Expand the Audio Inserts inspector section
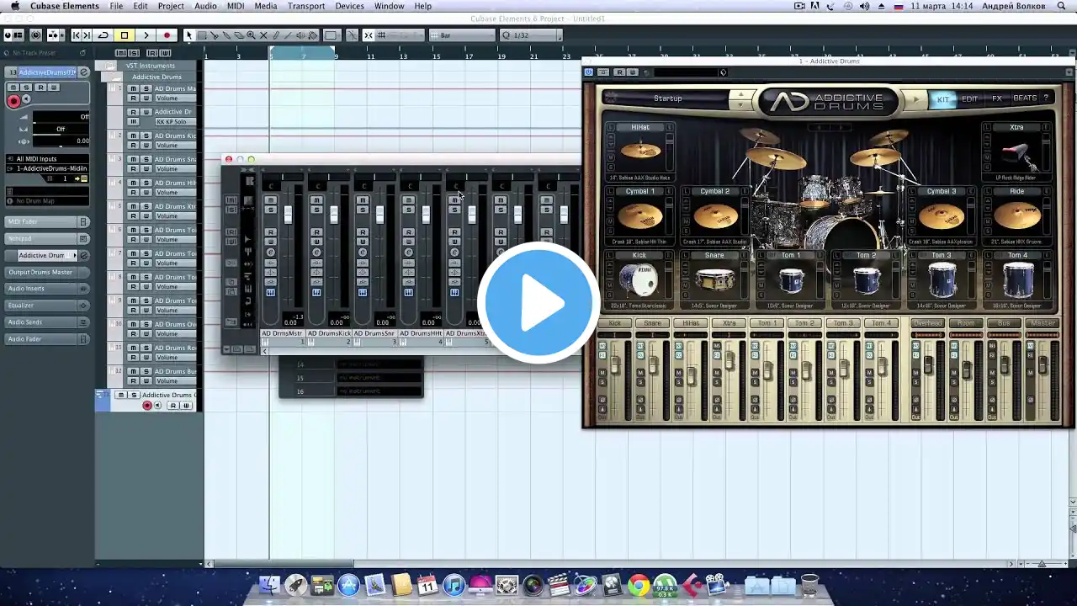Viewport: 1077px width, 606px height. [x=47, y=289]
